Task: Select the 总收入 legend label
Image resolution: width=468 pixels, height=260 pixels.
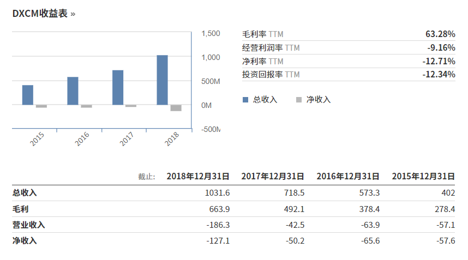Action: click(x=265, y=100)
